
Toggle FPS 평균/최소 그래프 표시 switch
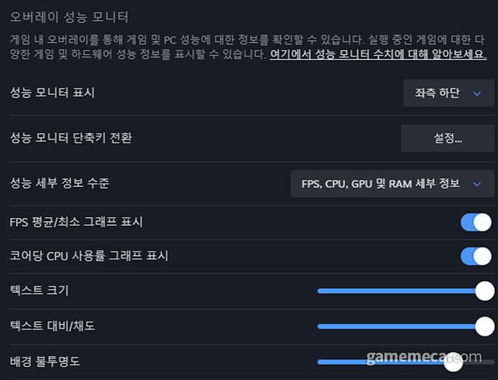(476, 223)
